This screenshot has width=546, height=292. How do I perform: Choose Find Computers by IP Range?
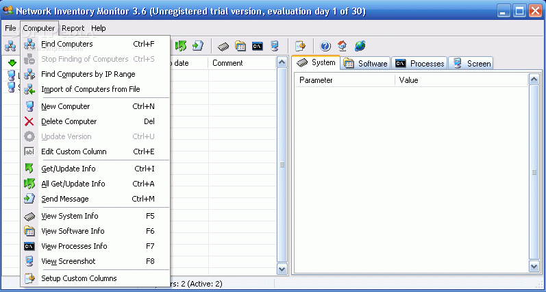click(x=95, y=74)
